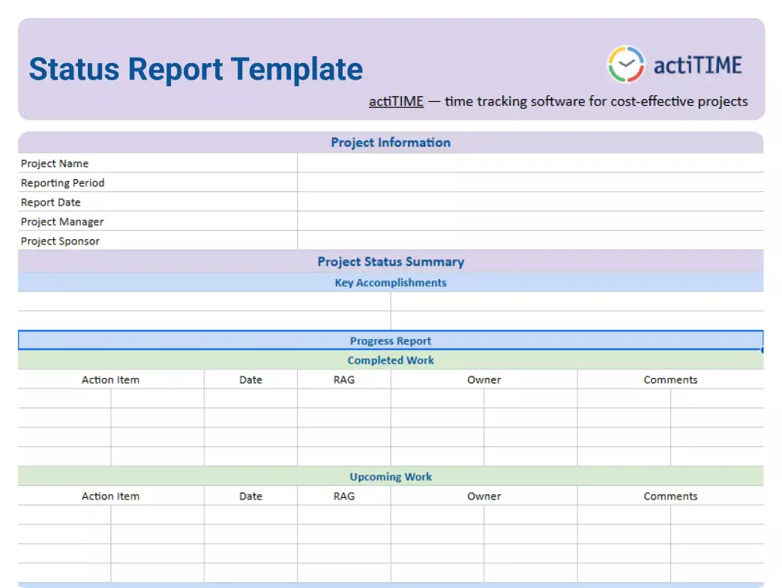
Task: Select the Project Information header bar
Action: point(391,142)
